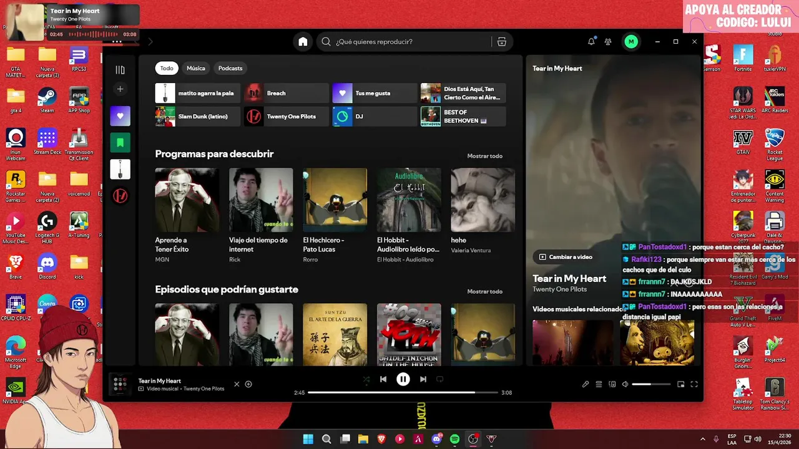
Task: Go forward with the navigation chevron
Action: (150, 42)
